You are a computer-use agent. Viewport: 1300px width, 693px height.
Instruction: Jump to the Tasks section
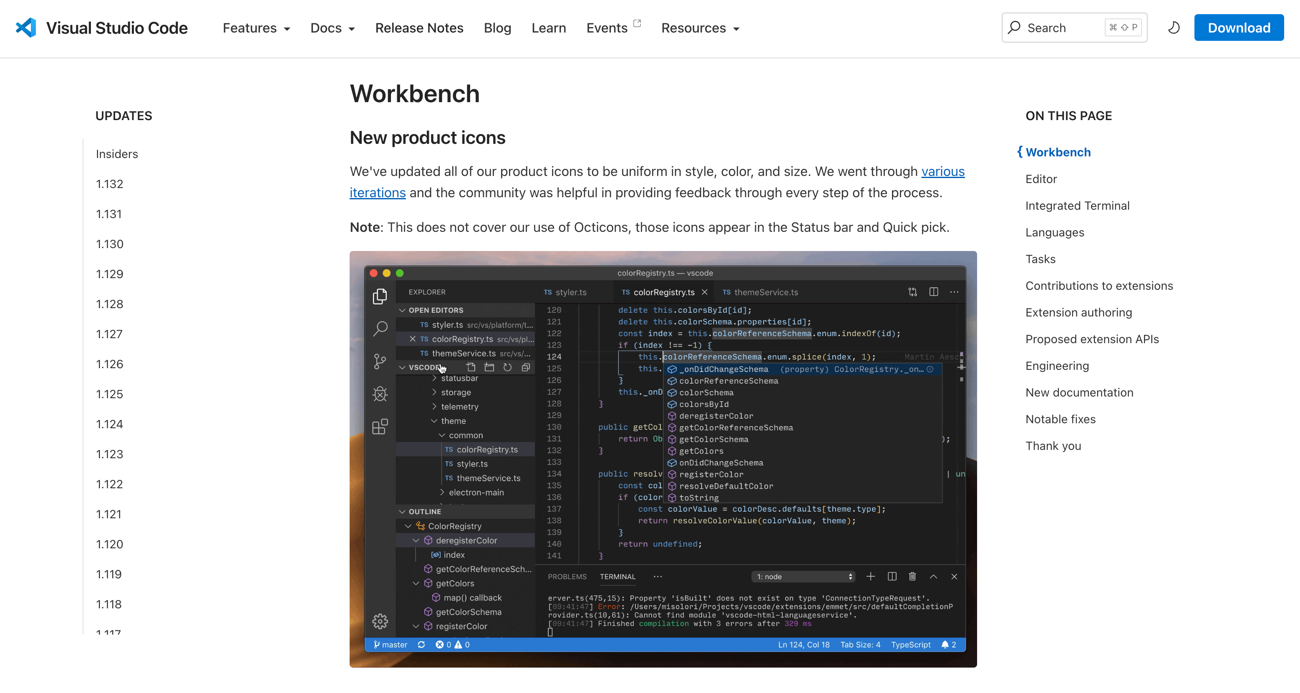pyautogui.click(x=1040, y=259)
